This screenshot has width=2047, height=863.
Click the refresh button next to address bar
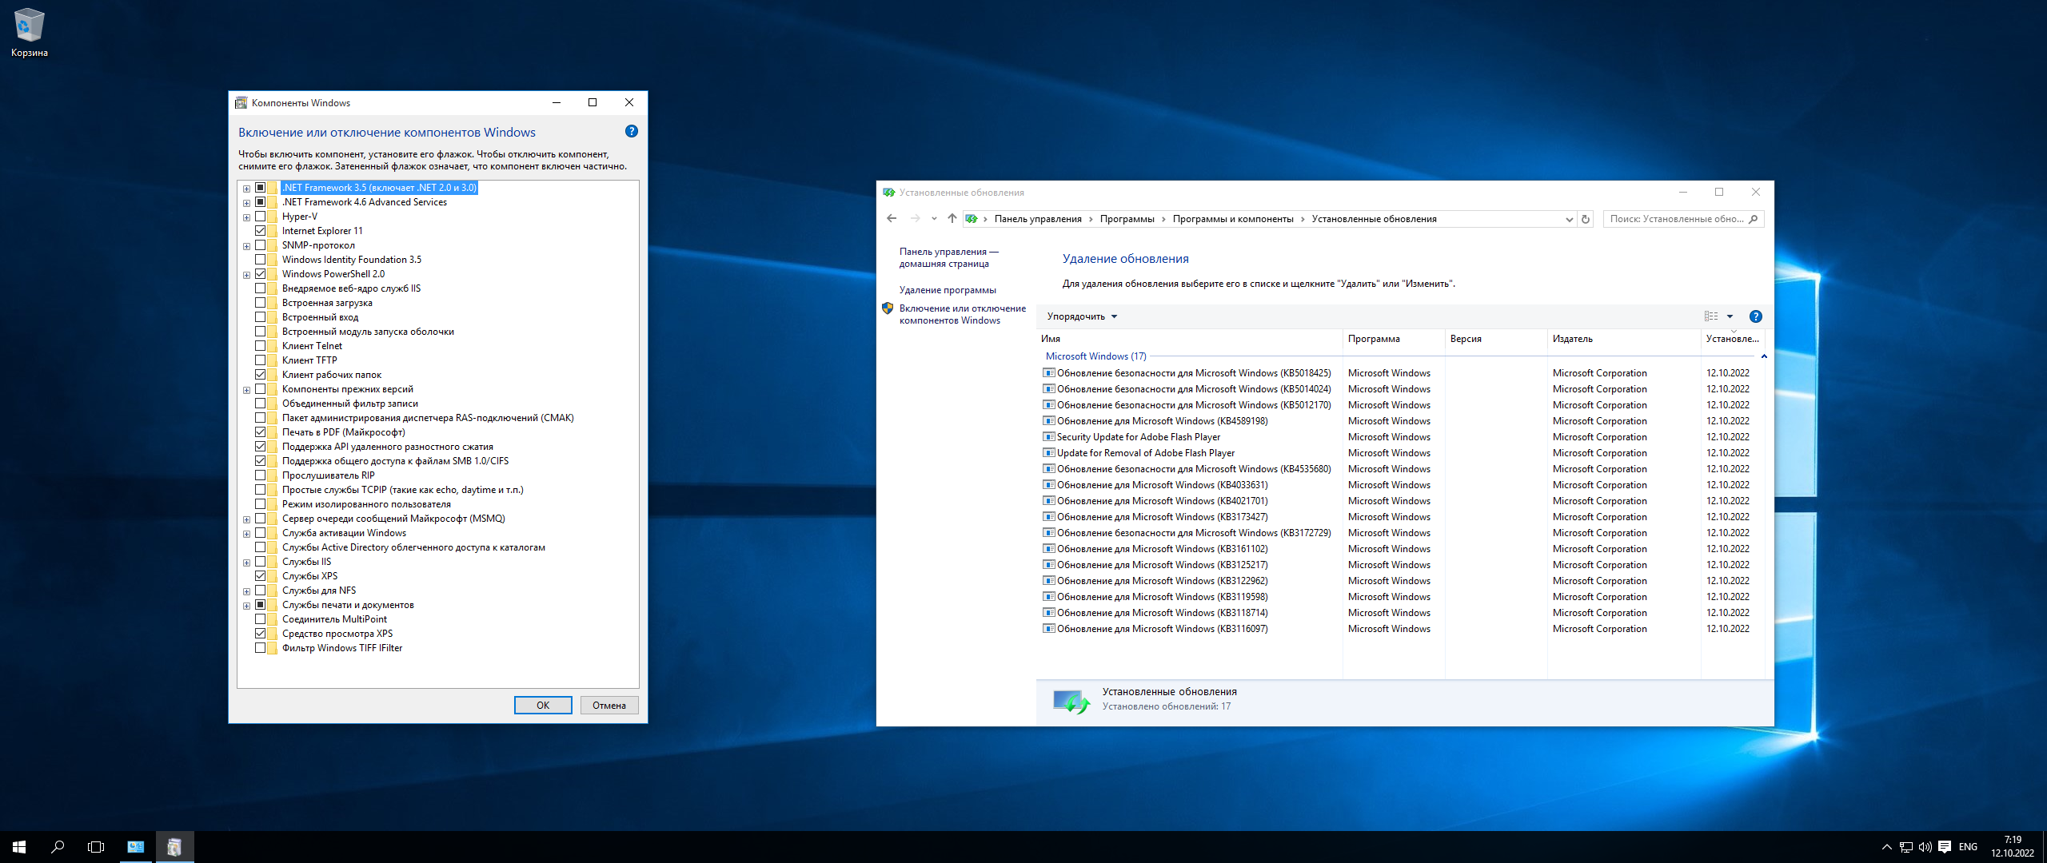click(x=1586, y=219)
